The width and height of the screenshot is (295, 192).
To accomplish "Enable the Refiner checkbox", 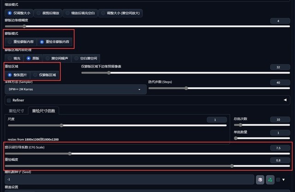I will tap(9, 100).
